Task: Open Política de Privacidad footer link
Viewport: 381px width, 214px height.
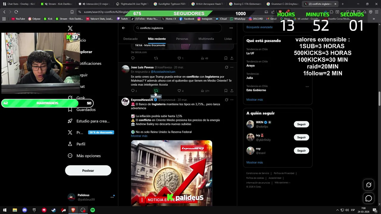Action: [x=284, y=173]
